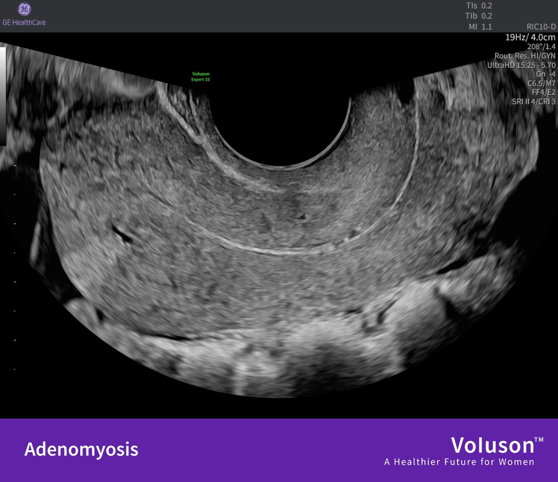Click the GE monogram logo icon
The height and width of the screenshot is (482, 558).
point(24,9)
